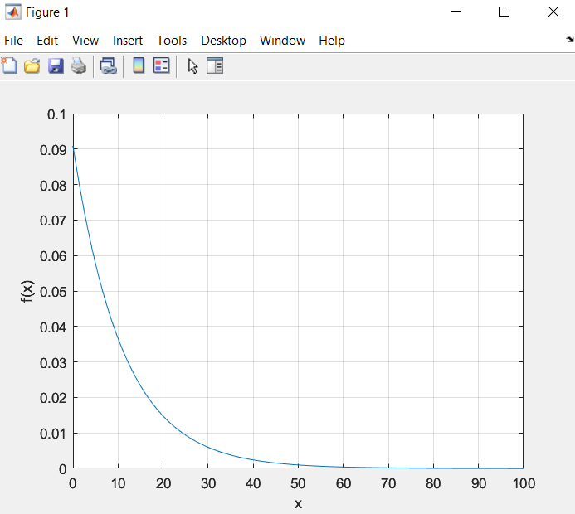Click the x-axis tick label 100
575x514 pixels.
pyautogui.click(x=524, y=483)
